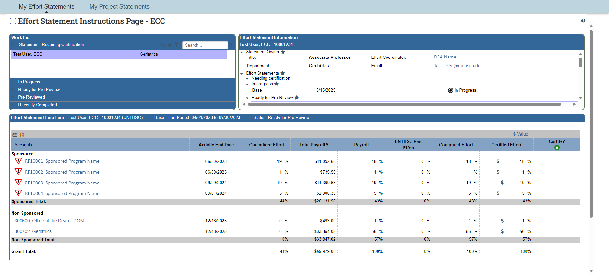609x277 pixels.
Task: Collapse the In progress tree node
Action: tap(247, 84)
